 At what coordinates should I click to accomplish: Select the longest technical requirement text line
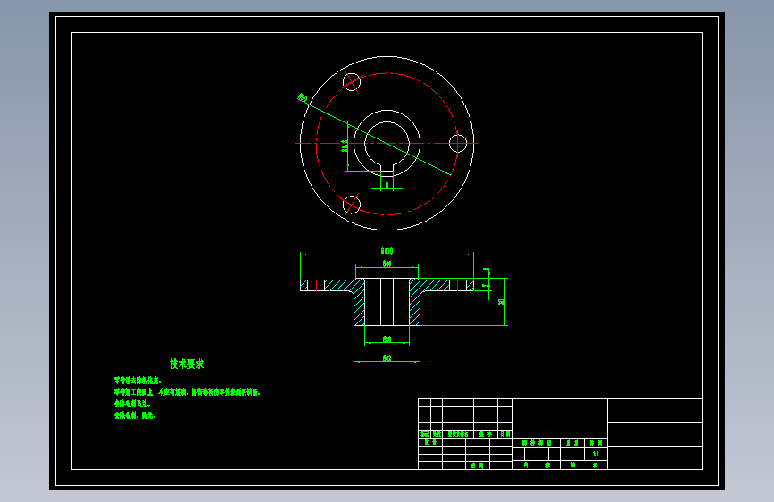click(187, 392)
